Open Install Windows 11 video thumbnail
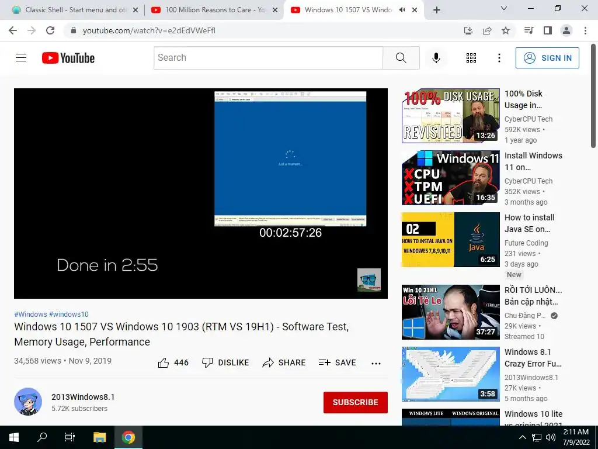This screenshot has height=449, width=598. pos(450,178)
